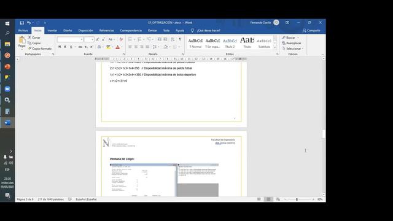Apply yellow text highlight color

[108, 47]
